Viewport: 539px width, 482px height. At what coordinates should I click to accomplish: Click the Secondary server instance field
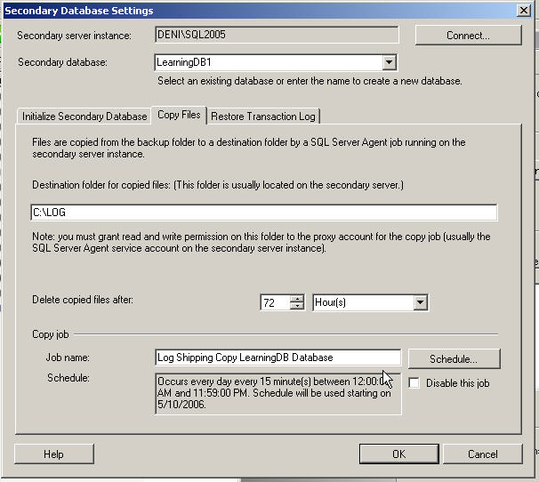click(x=276, y=36)
